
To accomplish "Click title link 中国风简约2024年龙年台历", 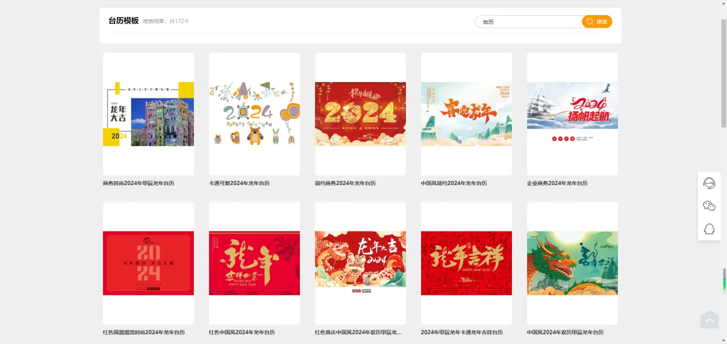I will (x=454, y=183).
